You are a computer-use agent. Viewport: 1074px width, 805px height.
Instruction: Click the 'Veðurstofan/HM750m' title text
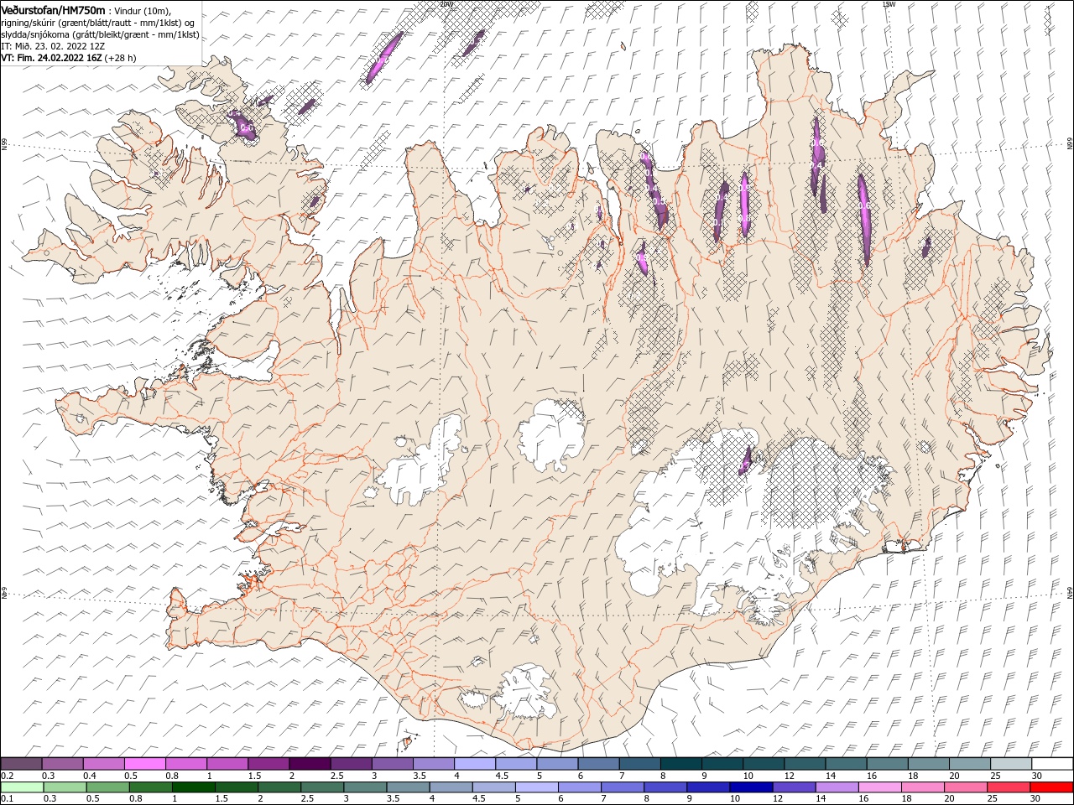point(53,9)
